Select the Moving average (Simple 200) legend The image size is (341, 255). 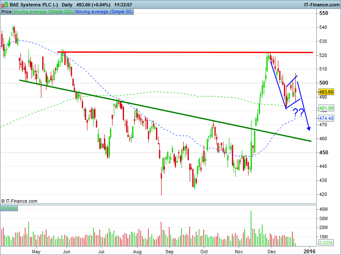click(x=43, y=12)
